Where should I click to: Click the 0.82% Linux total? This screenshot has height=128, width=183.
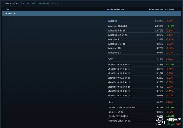(x=160, y=102)
